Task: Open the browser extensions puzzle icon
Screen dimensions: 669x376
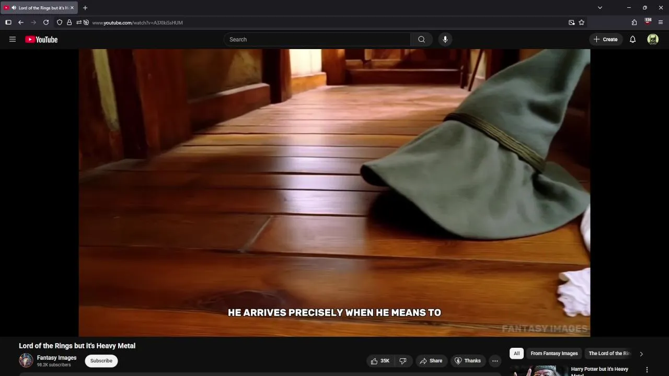Action: (x=634, y=22)
